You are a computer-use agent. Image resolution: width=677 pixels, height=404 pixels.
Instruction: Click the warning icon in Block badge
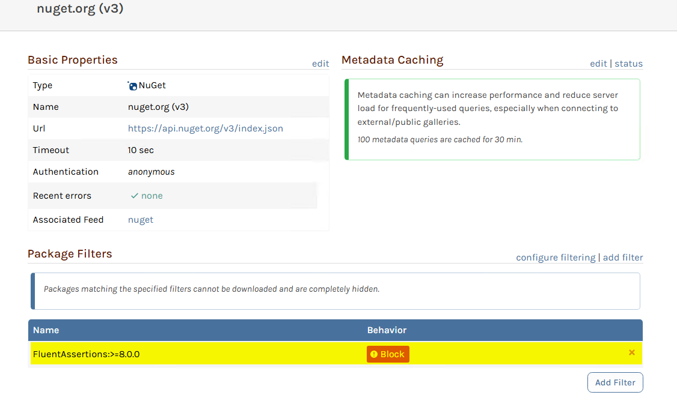(x=374, y=354)
